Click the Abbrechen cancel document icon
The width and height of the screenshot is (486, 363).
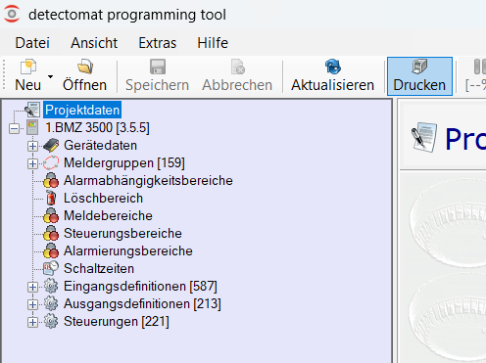pos(237,67)
